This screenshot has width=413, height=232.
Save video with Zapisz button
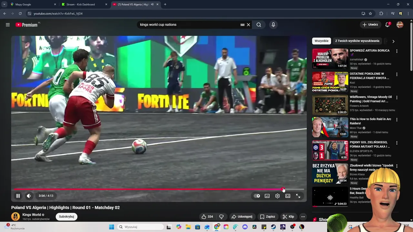click(x=267, y=217)
